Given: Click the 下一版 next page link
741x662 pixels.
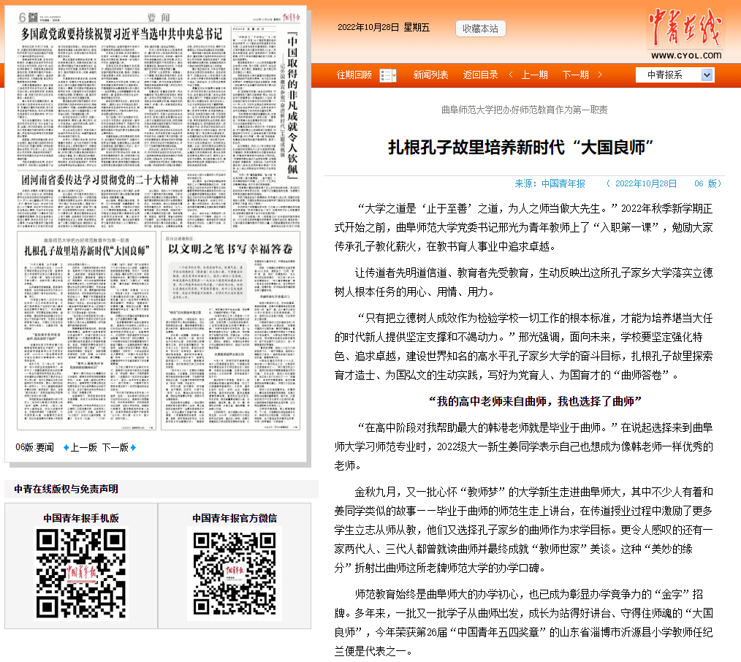Looking at the screenshot, I should (x=115, y=447).
